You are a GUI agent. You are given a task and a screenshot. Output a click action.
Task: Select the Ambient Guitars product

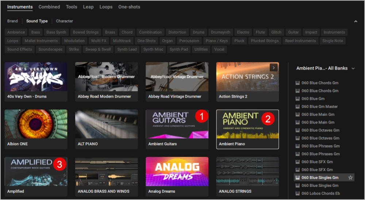pos(177,129)
